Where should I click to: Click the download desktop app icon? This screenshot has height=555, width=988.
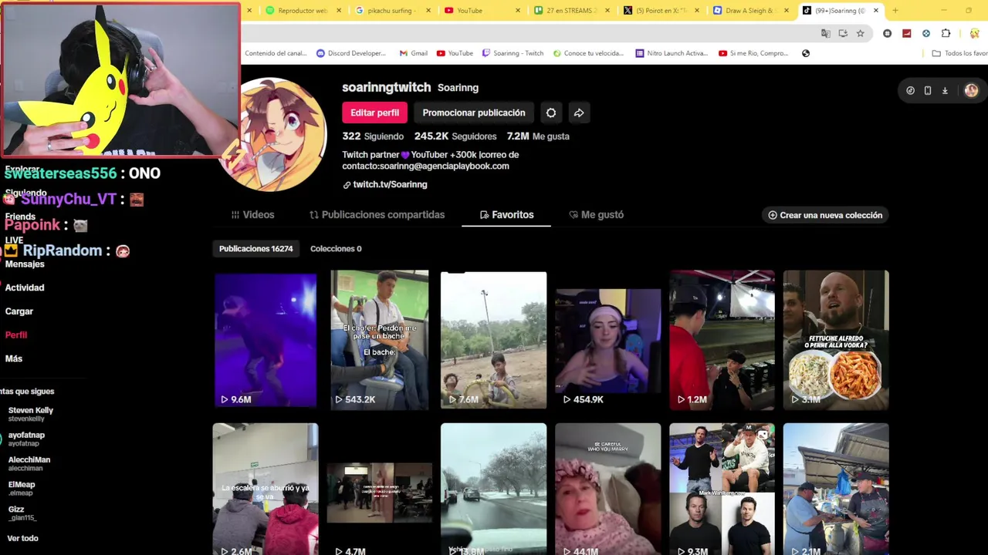pyautogui.click(x=945, y=90)
